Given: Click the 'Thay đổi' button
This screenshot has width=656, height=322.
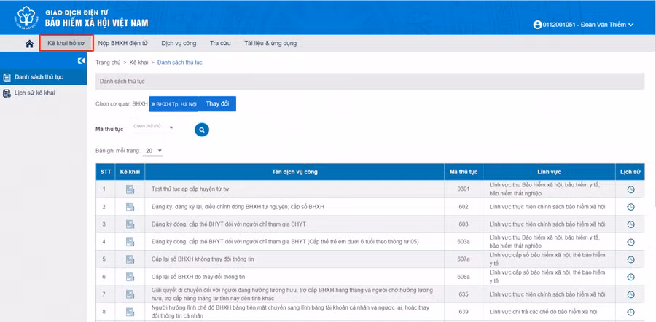Looking at the screenshot, I should point(217,104).
